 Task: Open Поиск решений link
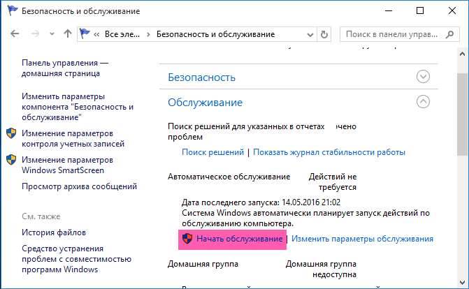pyautogui.click(x=212, y=151)
